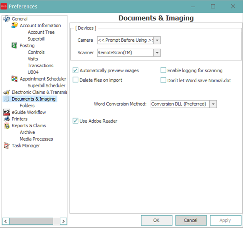The width and height of the screenshot is (244, 229).
Task: Click the Printers icon in tree
Action: [x=6, y=119]
